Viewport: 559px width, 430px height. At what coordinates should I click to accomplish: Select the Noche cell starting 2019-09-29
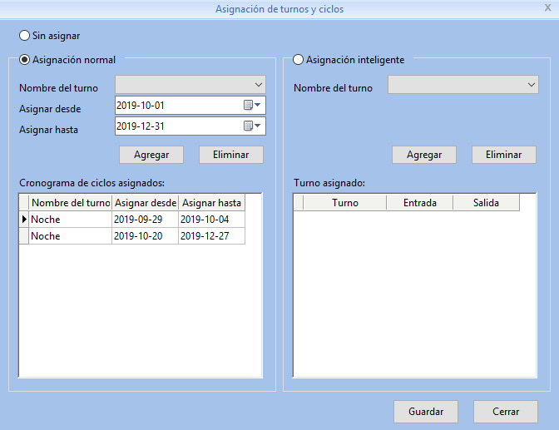(x=70, y=220)
